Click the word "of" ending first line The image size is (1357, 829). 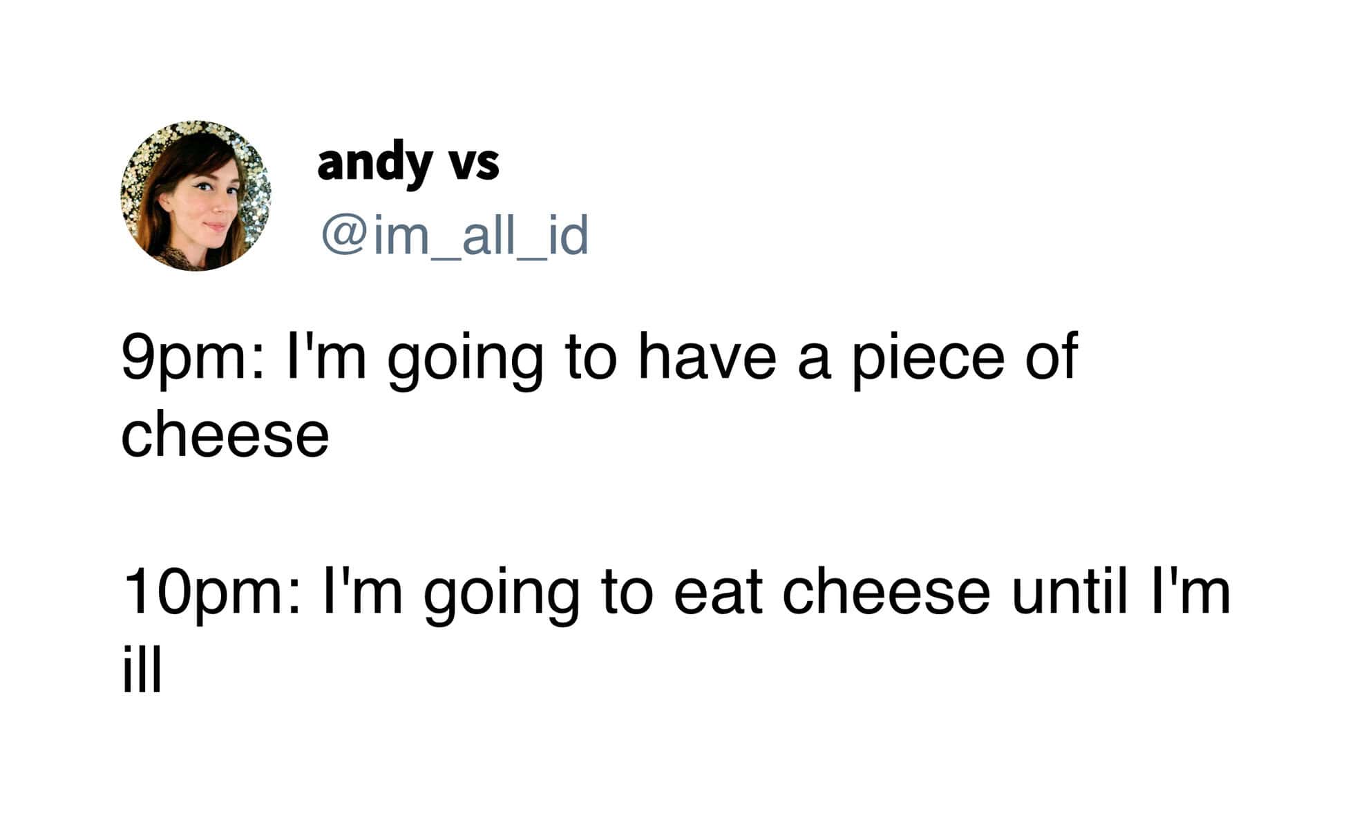(1050, 357)
